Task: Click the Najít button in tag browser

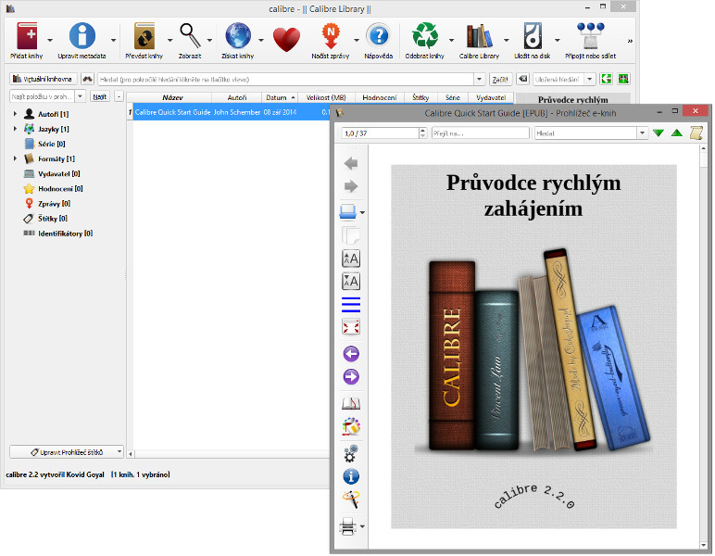Action: 99,96
